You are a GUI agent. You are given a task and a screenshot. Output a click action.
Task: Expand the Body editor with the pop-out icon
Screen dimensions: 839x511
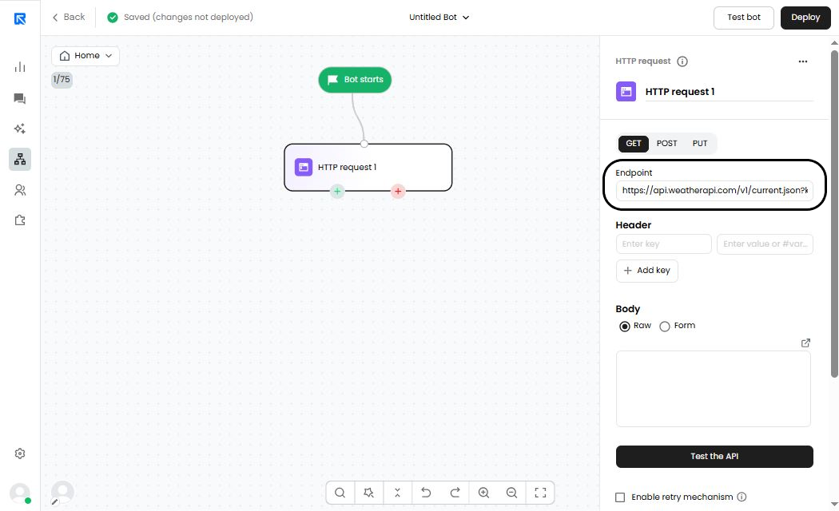[x=805, y=343]
